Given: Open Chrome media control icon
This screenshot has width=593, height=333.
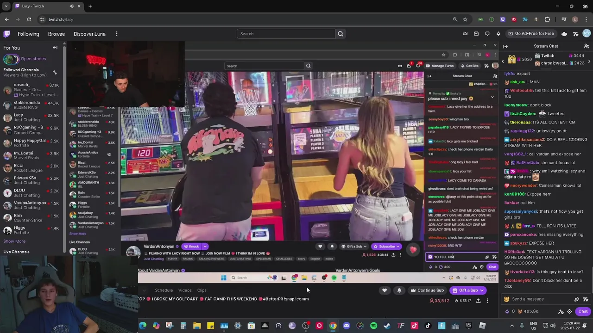Looking at the screenshot, I should coord(564,19).
